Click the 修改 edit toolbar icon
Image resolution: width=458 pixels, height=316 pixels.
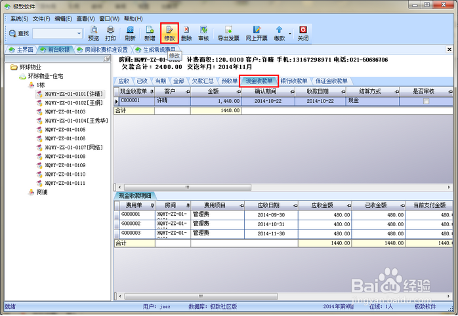point(169,33)
